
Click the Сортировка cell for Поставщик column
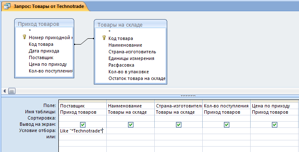click(83, 118)
